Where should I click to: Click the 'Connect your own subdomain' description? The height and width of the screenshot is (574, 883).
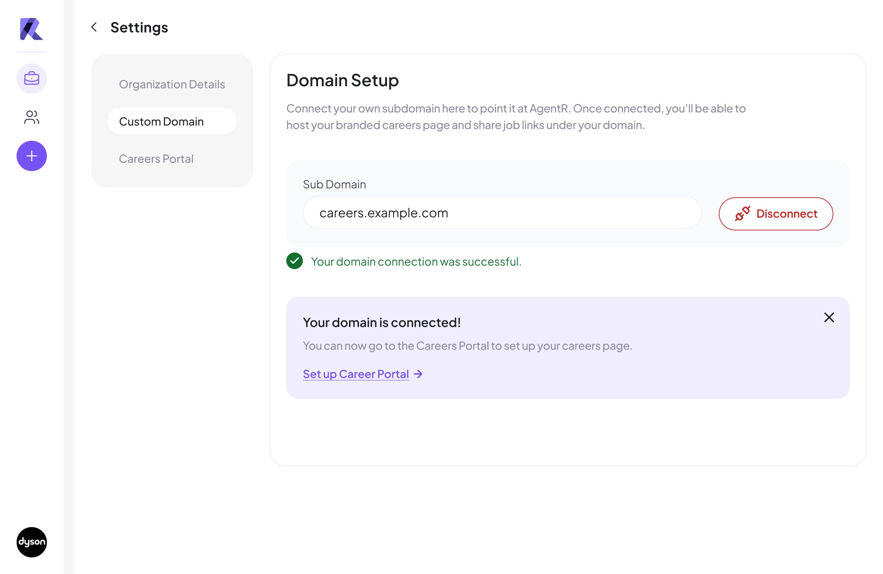(x=516, y=117)
